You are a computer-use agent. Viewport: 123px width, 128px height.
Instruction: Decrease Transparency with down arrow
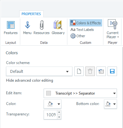click(59, 117)
